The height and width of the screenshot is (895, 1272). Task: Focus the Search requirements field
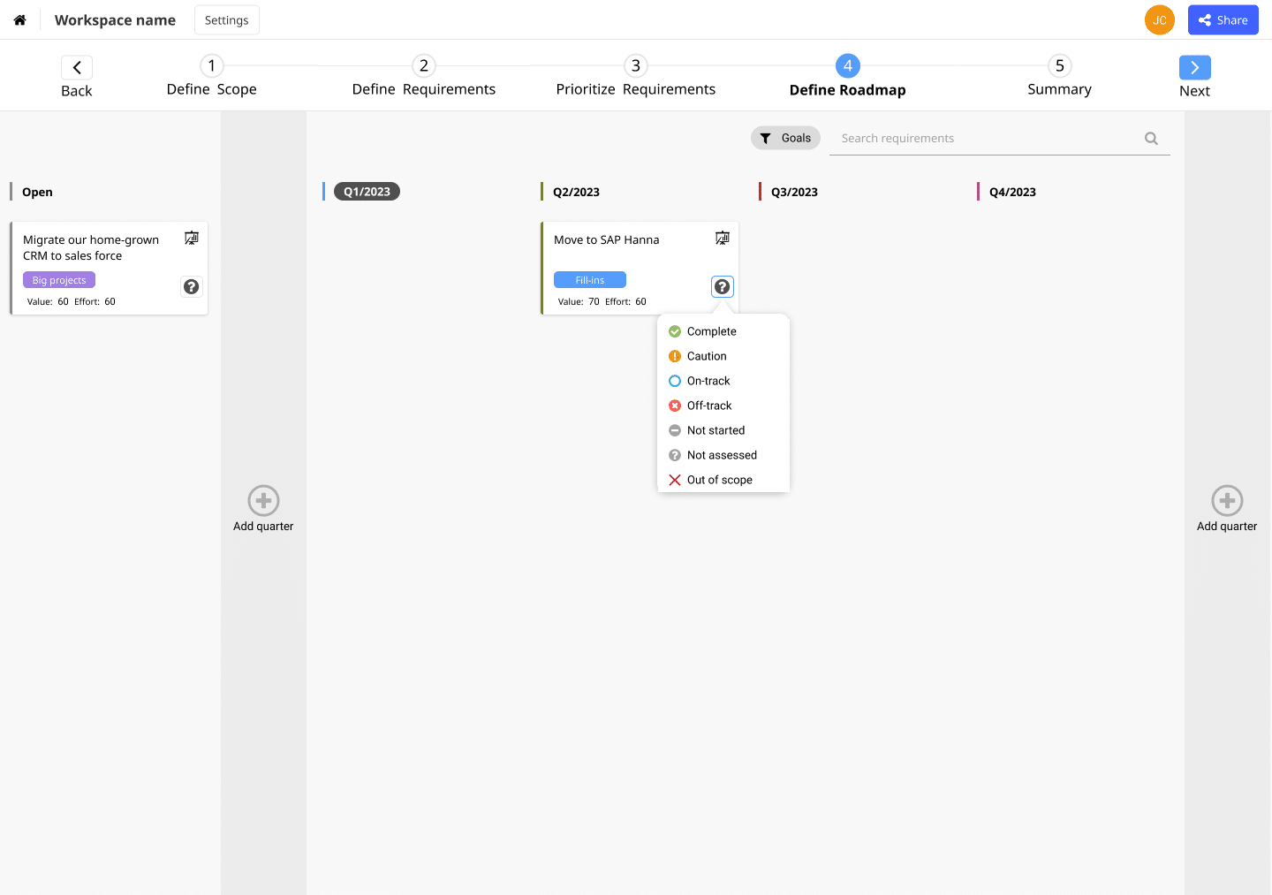pyautogui.click(x=985, y=138)
